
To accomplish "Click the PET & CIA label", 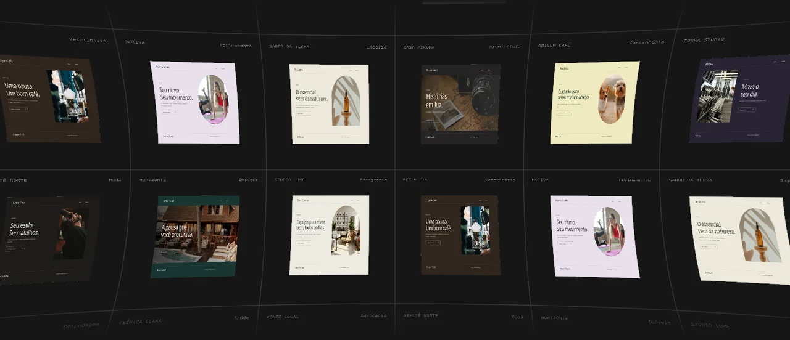I will click(415, 180).
